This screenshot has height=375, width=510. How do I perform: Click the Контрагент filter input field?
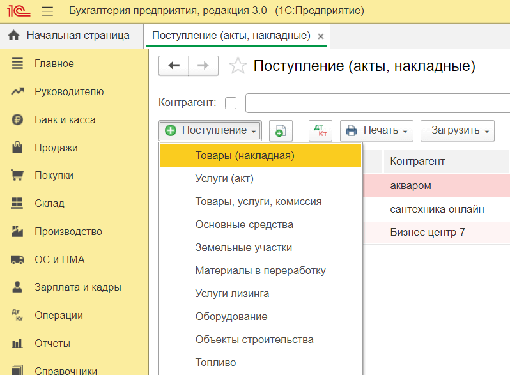click(x=377, y=103)
